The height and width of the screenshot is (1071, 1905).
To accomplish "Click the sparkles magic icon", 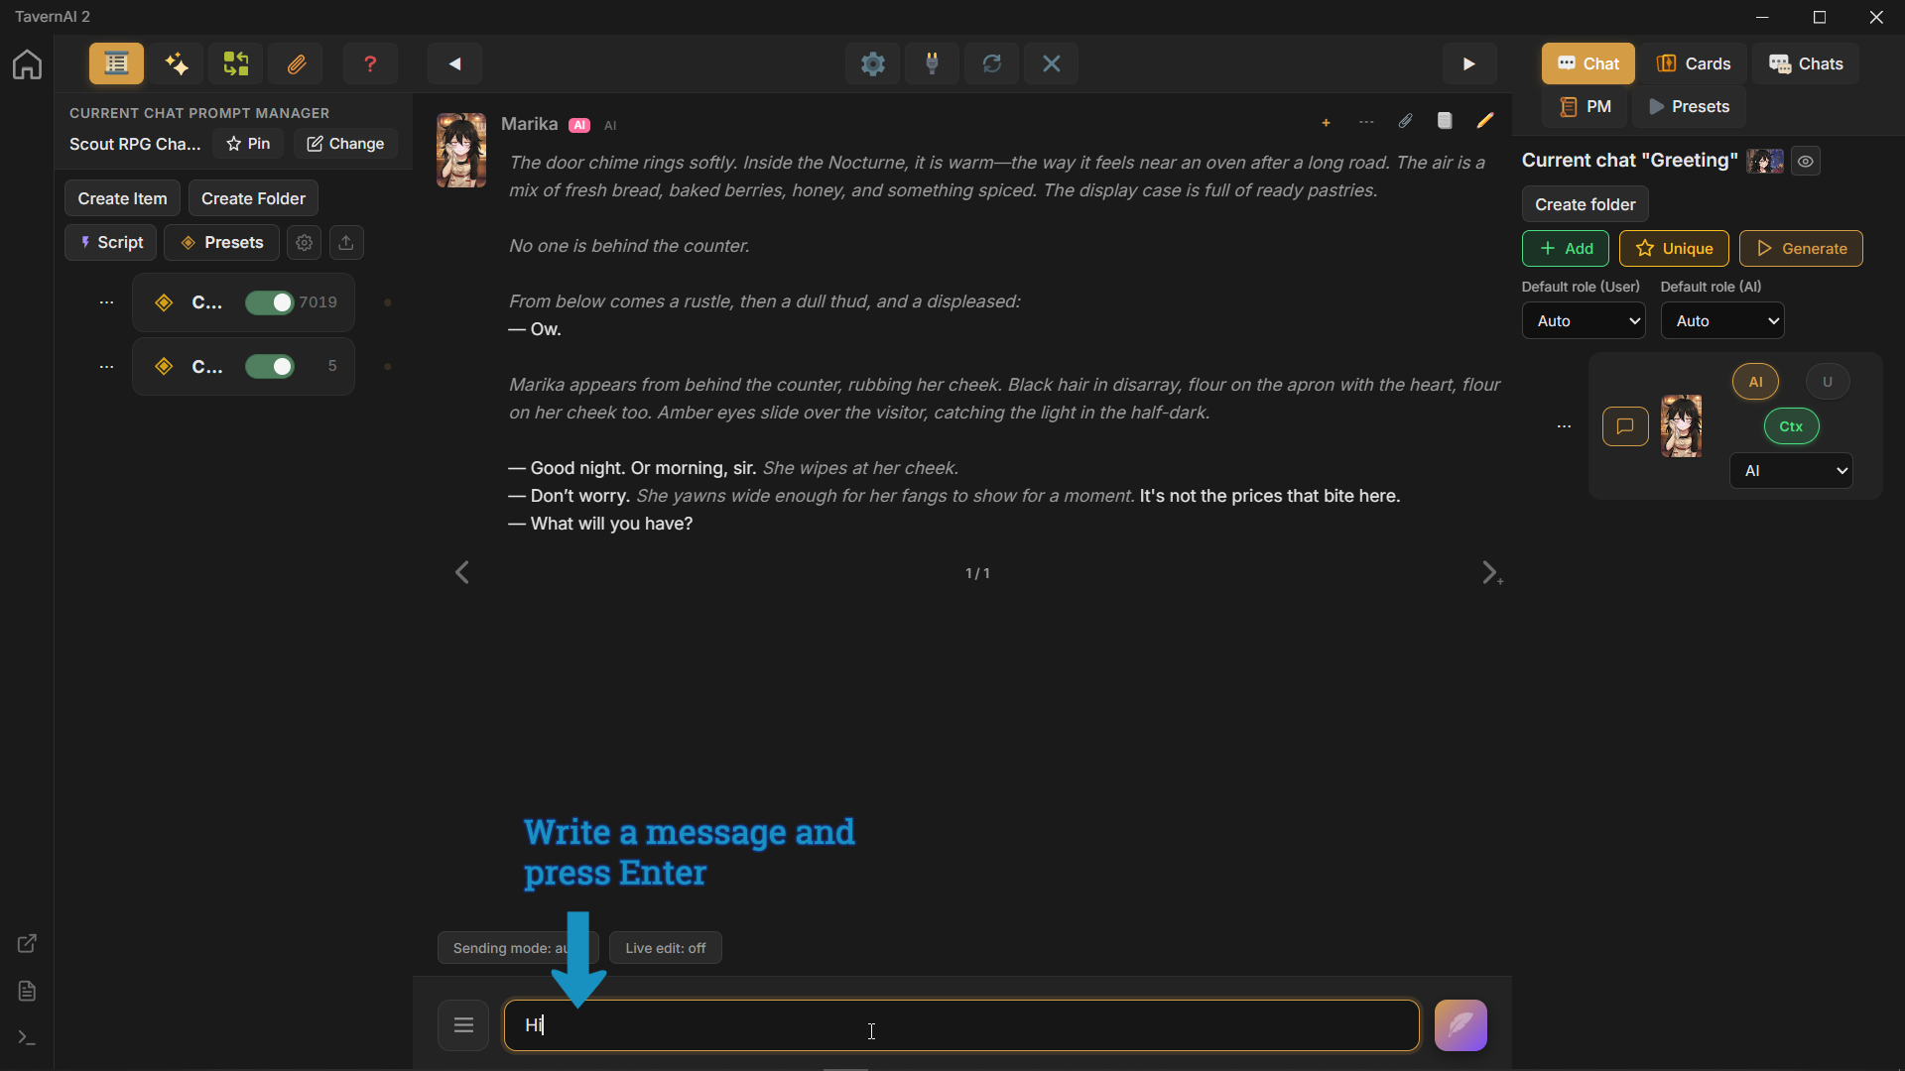I will pos(177,63).
